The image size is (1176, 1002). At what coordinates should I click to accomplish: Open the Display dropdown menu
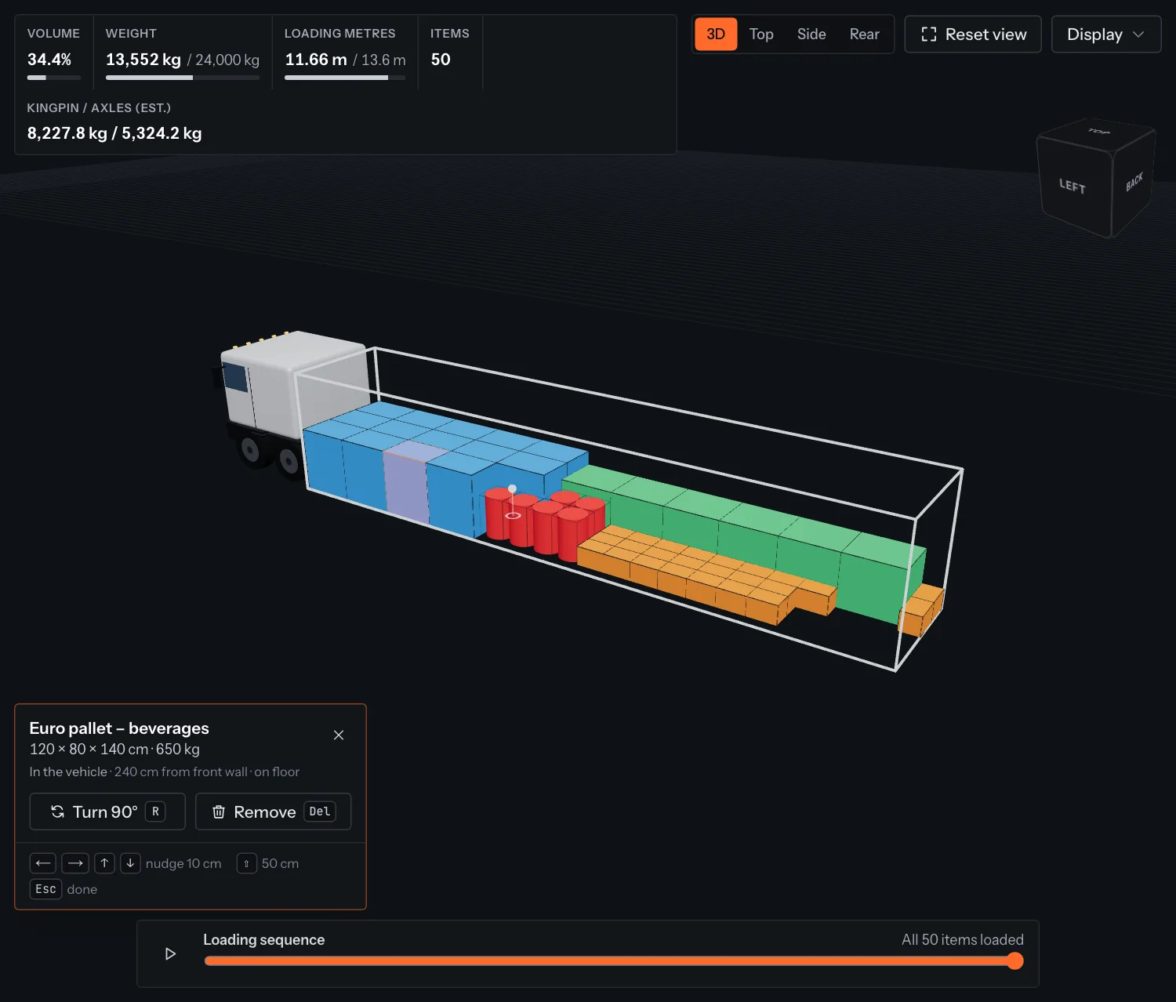(1105, 34)
